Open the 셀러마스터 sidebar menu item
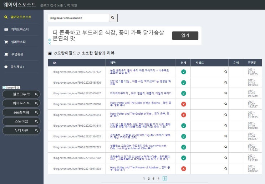This screenshot has height=184, width=265. click(x=18, y=42)
